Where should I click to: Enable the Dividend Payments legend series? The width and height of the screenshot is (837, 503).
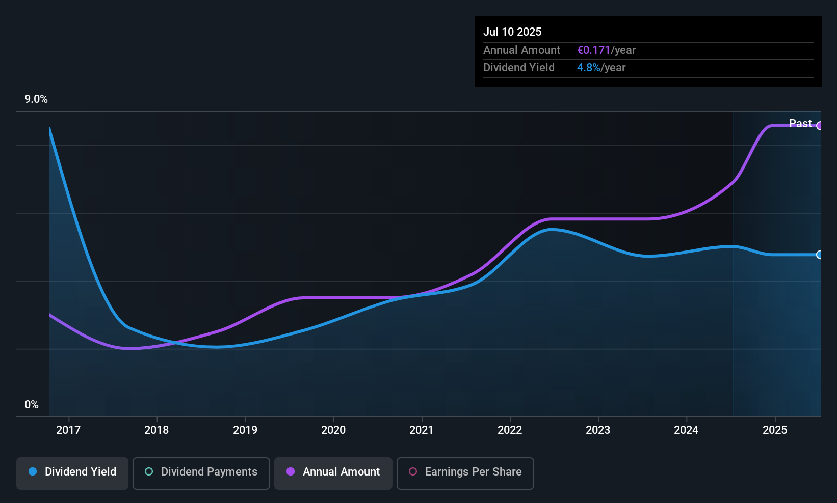tap(201, 472)
